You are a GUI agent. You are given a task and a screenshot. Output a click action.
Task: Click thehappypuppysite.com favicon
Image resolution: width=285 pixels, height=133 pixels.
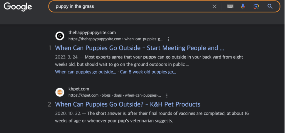(x=60, y=36)
